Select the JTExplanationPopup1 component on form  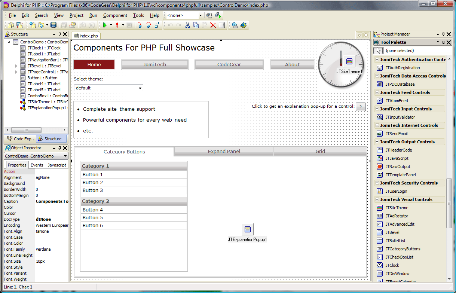tap(247, 229)
